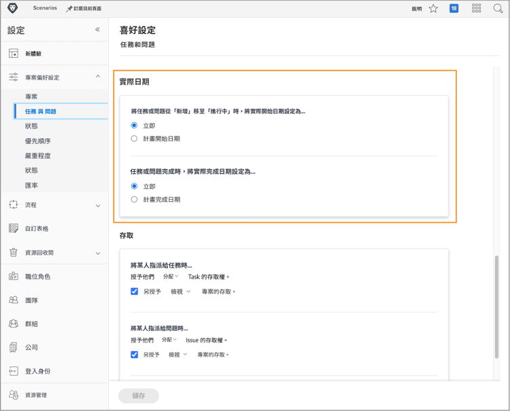
Task: Click the 群組 group icon
Action: (14, 323)
